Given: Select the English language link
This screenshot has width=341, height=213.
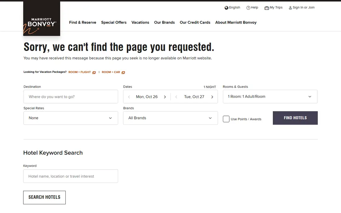Looking at the screenshot, I should (x=235, y=7).
